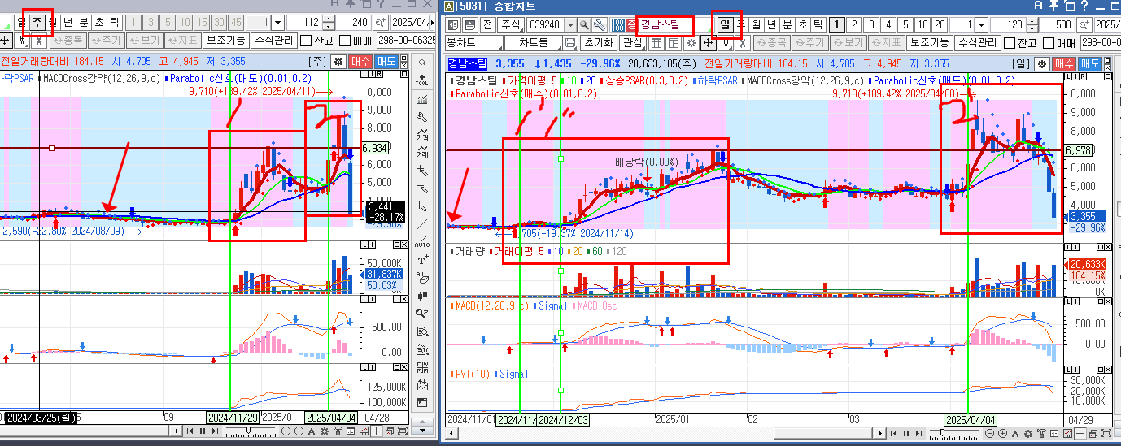The image size is (1121, 446).
Task: Click the gear icon left of 매수 in weekly window
Action: (x=338, y=61)
